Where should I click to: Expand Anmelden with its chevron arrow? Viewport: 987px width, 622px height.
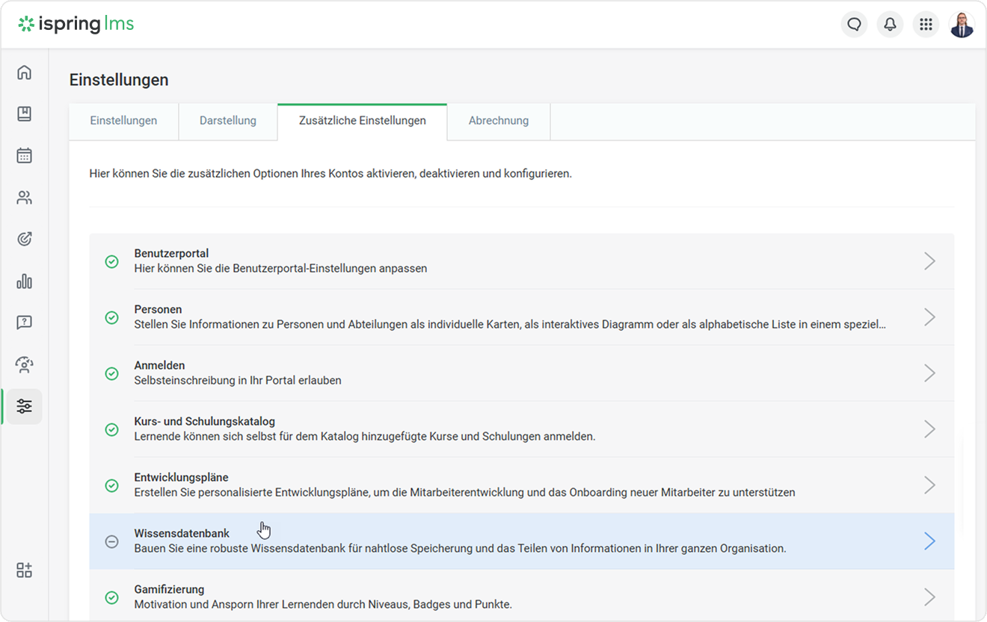(x=929, y=373)
